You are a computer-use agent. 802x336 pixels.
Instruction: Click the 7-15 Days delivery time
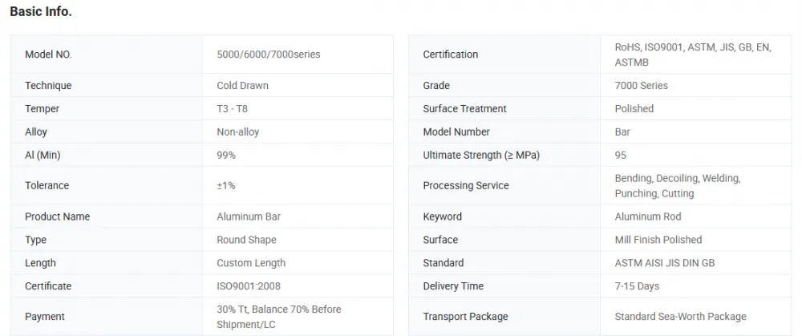click(x=637, y=286)
